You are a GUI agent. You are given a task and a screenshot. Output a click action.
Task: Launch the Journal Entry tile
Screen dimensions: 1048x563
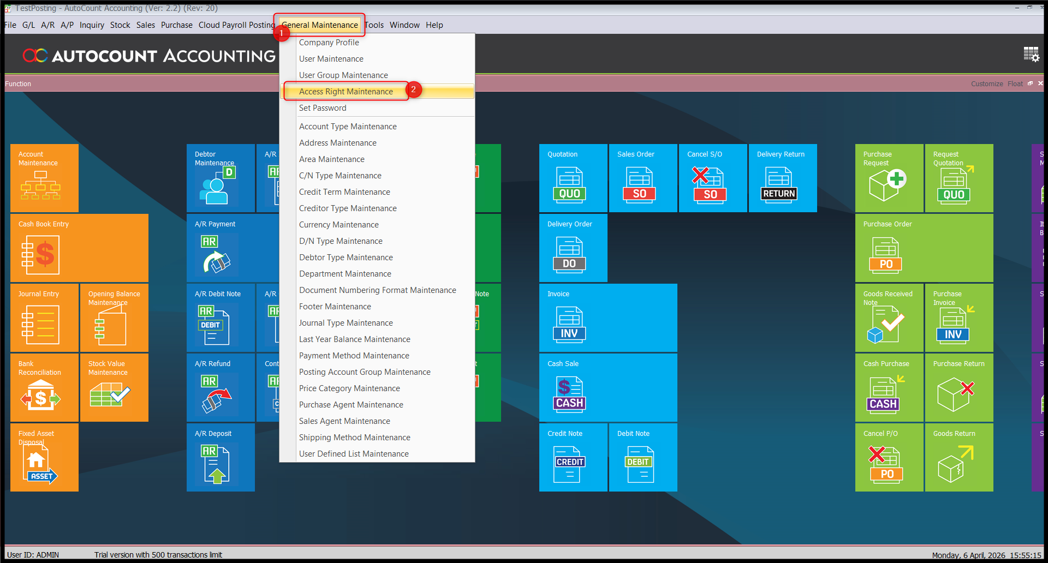[44, 318]
